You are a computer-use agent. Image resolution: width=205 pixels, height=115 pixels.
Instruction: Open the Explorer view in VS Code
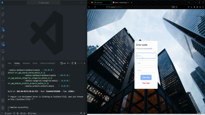[x=3, y=14]
